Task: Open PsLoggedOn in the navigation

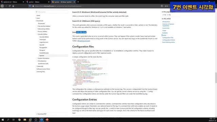Action: pyautogui.click(x=43, y=47)
